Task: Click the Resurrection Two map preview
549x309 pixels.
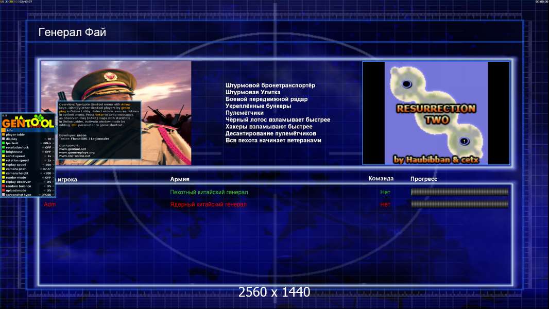Action: pos(436,113)
